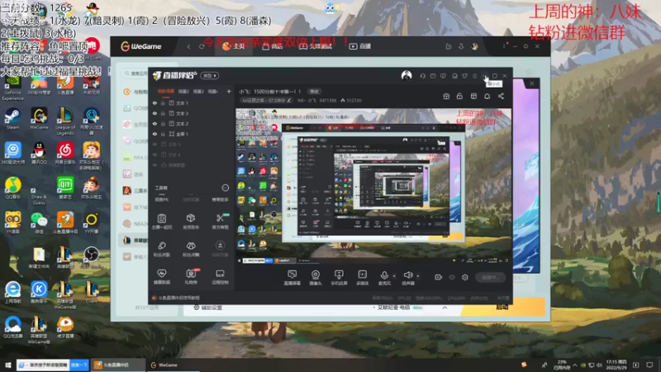This screenshot has width=661, height=372.
Task: Expand microphone options arrow
Action: (395, 276)
